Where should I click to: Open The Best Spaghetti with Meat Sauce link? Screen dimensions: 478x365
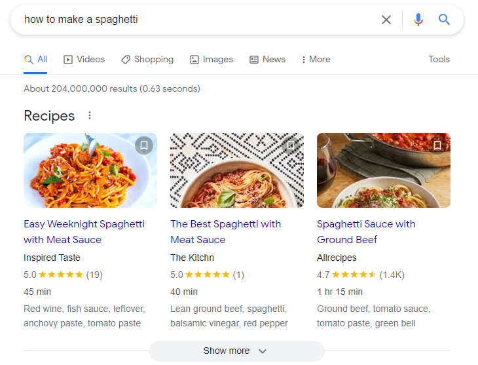pyautogui.click(x=225, y=231)
